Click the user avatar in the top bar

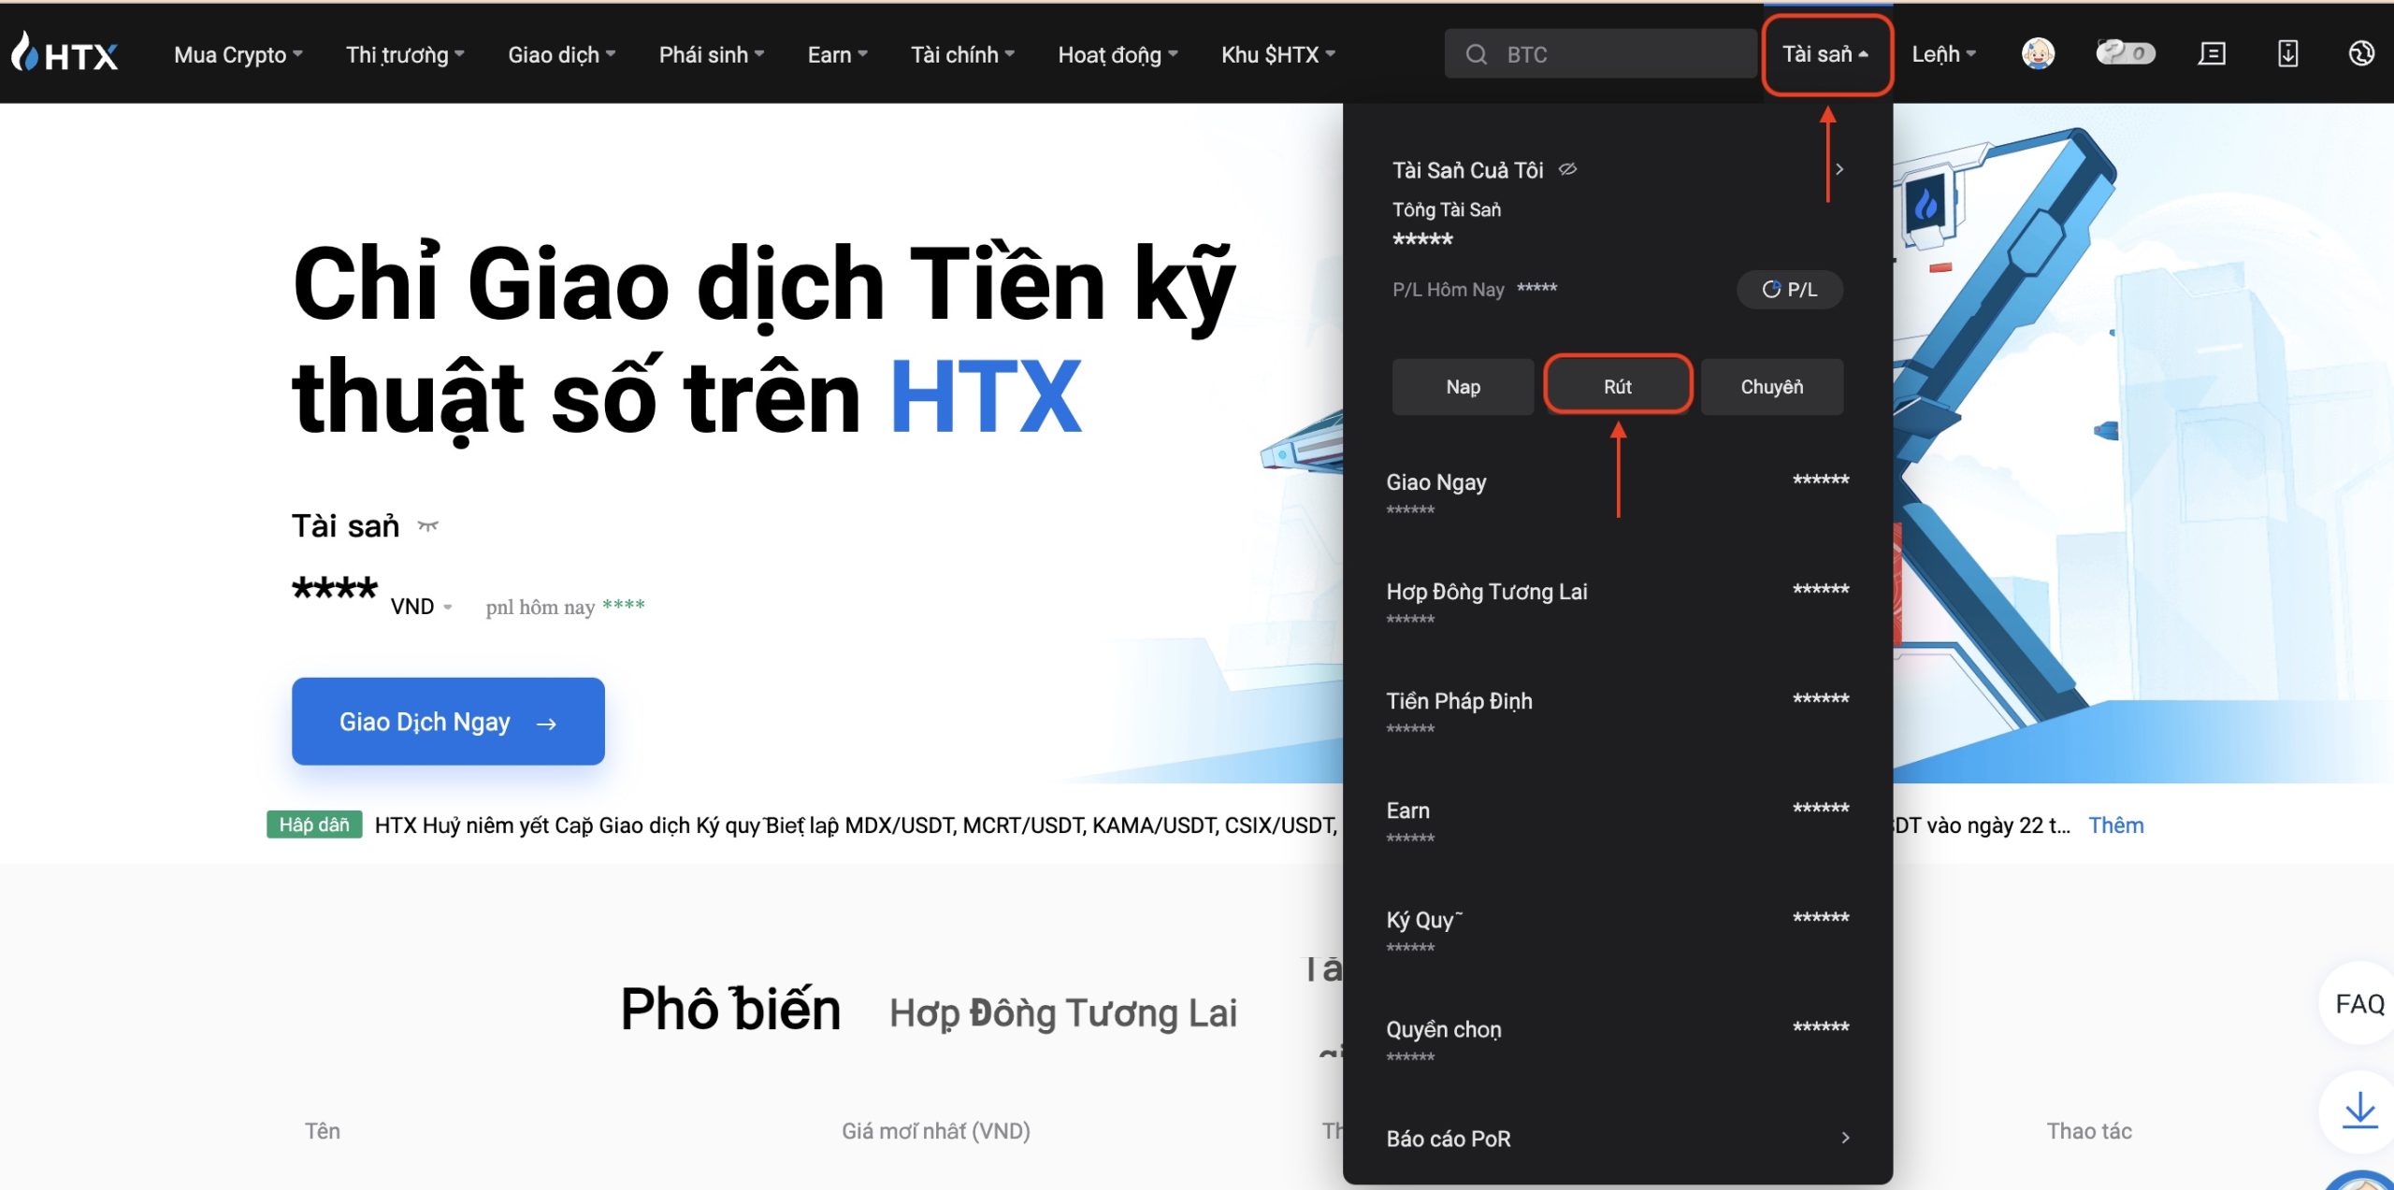tap(2037, 53)
